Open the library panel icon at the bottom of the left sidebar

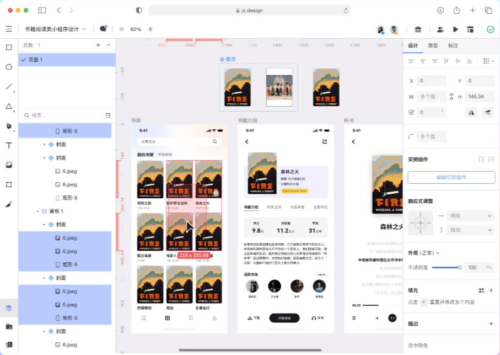pos(9,345)
